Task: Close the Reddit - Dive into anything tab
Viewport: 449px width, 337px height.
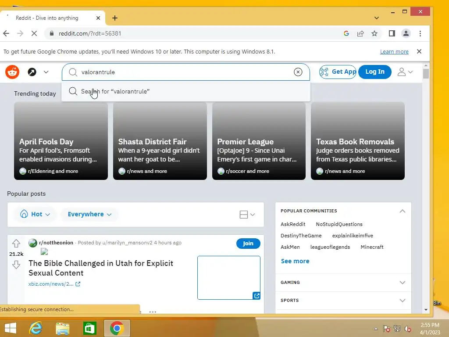Action: pyautogui.click(x=98, y=18)
